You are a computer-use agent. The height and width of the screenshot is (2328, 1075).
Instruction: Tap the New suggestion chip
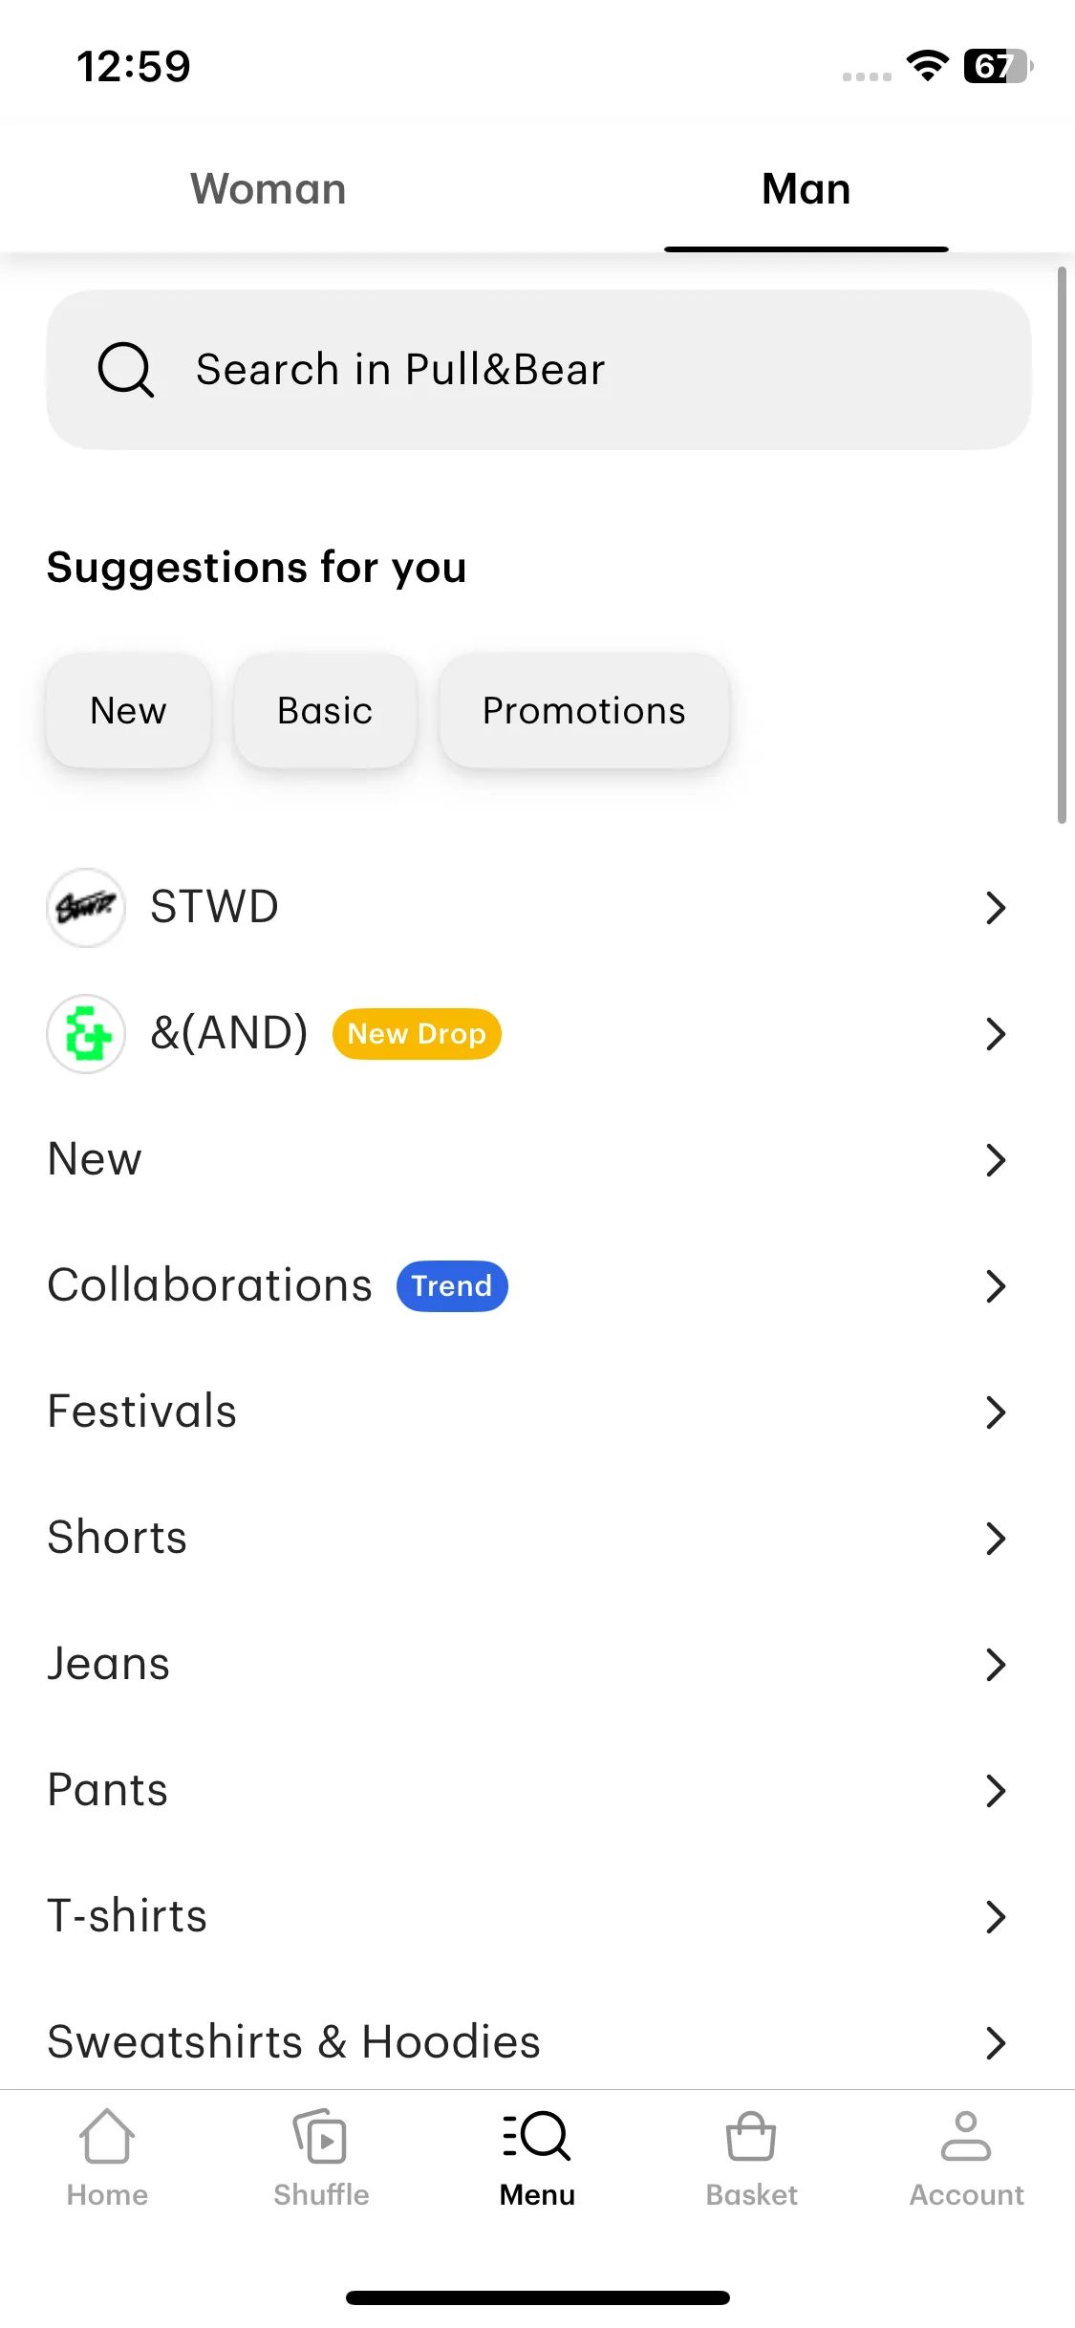tap(128, 711)
